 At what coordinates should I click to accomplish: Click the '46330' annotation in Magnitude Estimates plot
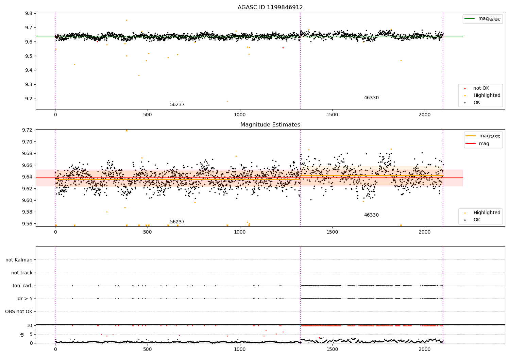click(x=371, y=215)
